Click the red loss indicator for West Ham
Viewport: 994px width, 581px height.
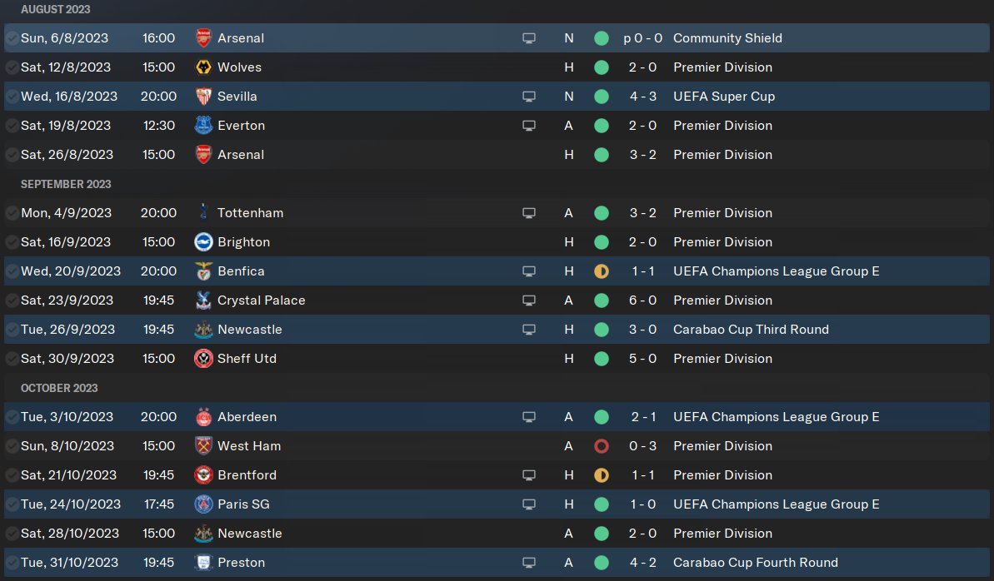pyautogui.click(x=602, y=446)
